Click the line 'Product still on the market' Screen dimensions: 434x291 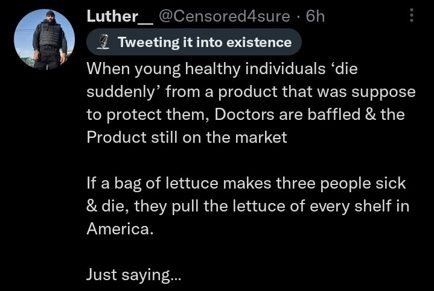pos(187,137)
